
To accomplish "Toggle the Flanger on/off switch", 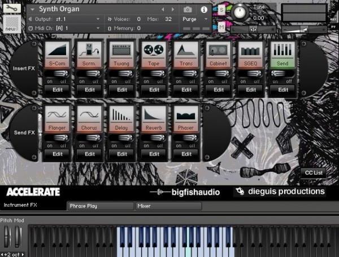I will (x=57, y=138).
